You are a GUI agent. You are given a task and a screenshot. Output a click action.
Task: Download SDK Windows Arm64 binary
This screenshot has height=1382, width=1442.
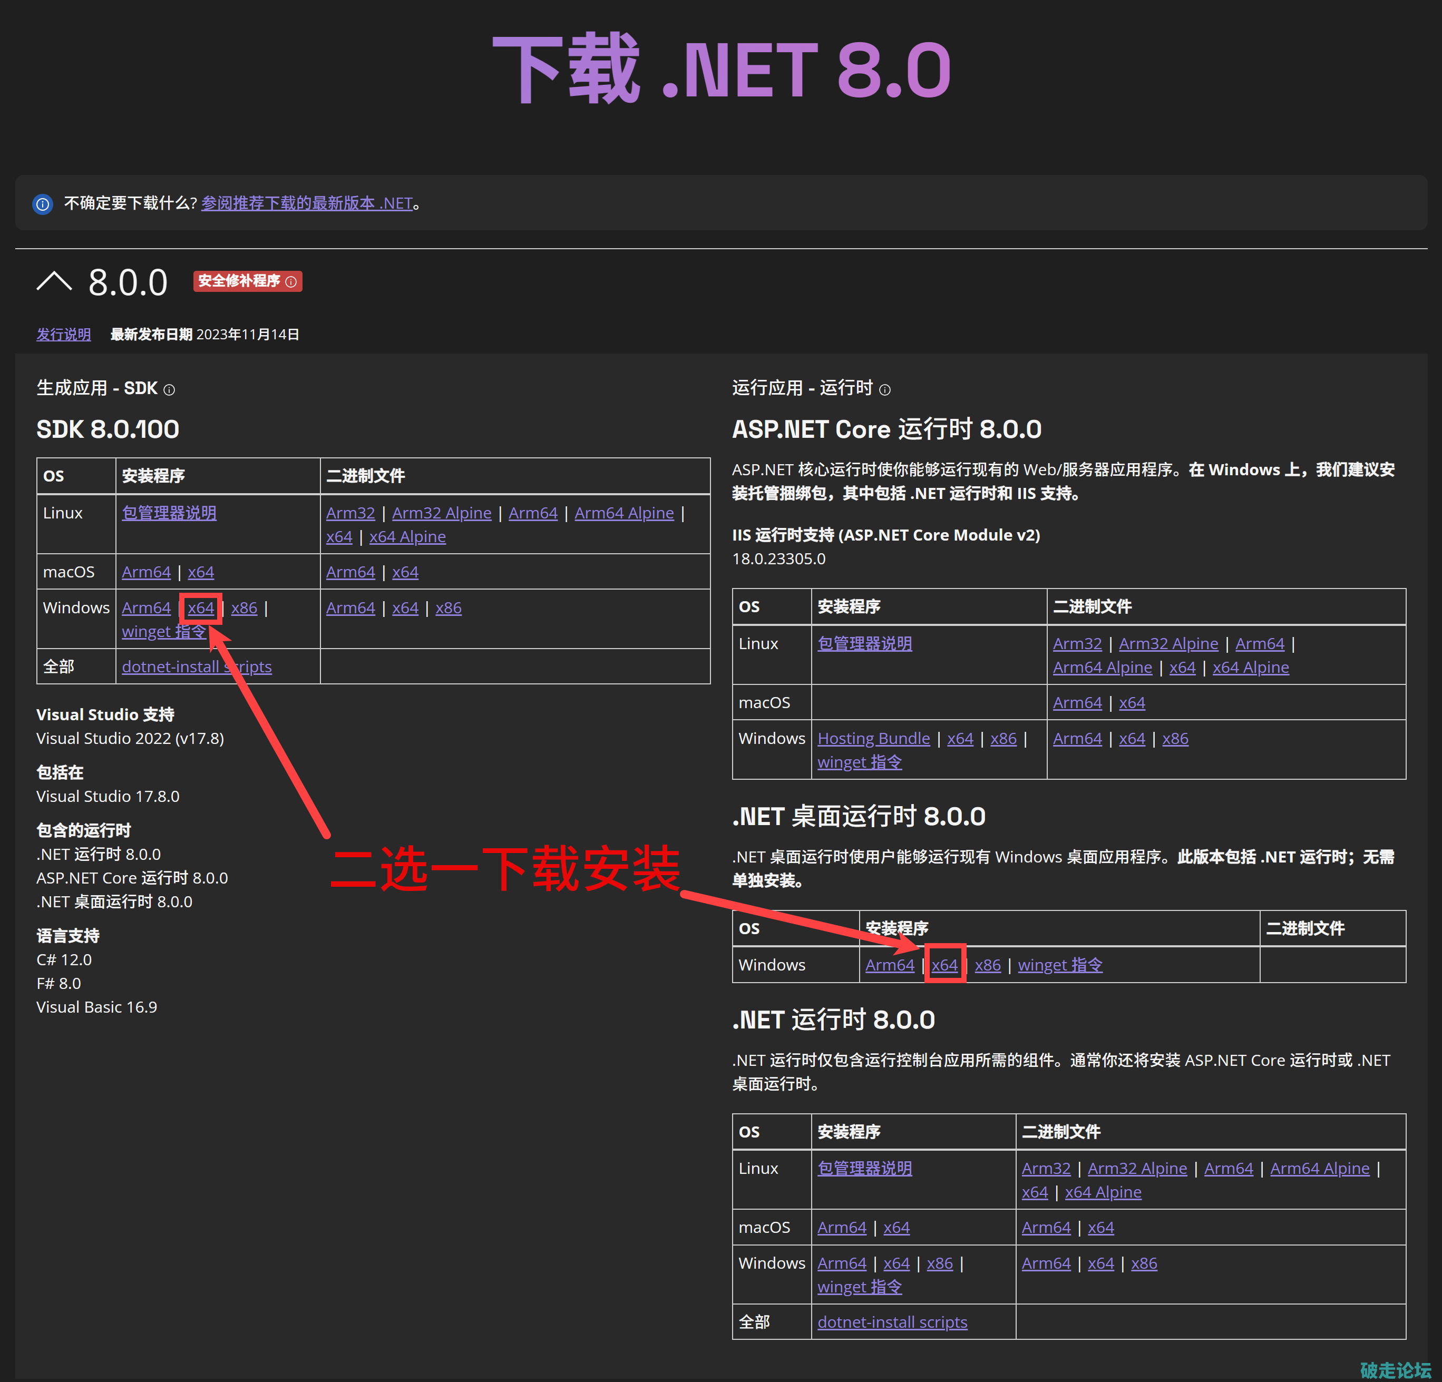(x=351, y=608)
